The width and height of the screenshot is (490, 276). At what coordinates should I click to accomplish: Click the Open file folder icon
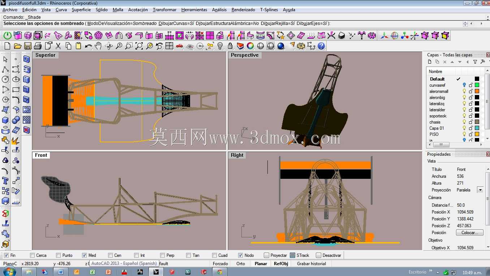click(x=17, y=46)
